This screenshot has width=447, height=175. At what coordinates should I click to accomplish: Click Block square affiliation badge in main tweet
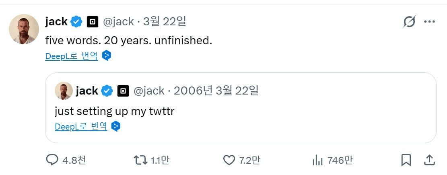pos(93,22)
